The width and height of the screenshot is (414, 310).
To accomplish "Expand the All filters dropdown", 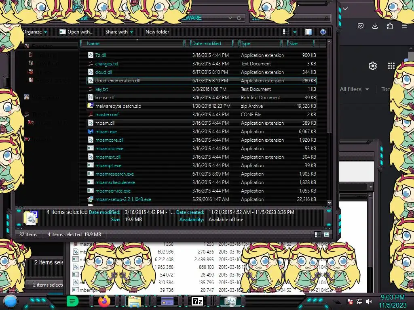I will [x=354, y=89].
